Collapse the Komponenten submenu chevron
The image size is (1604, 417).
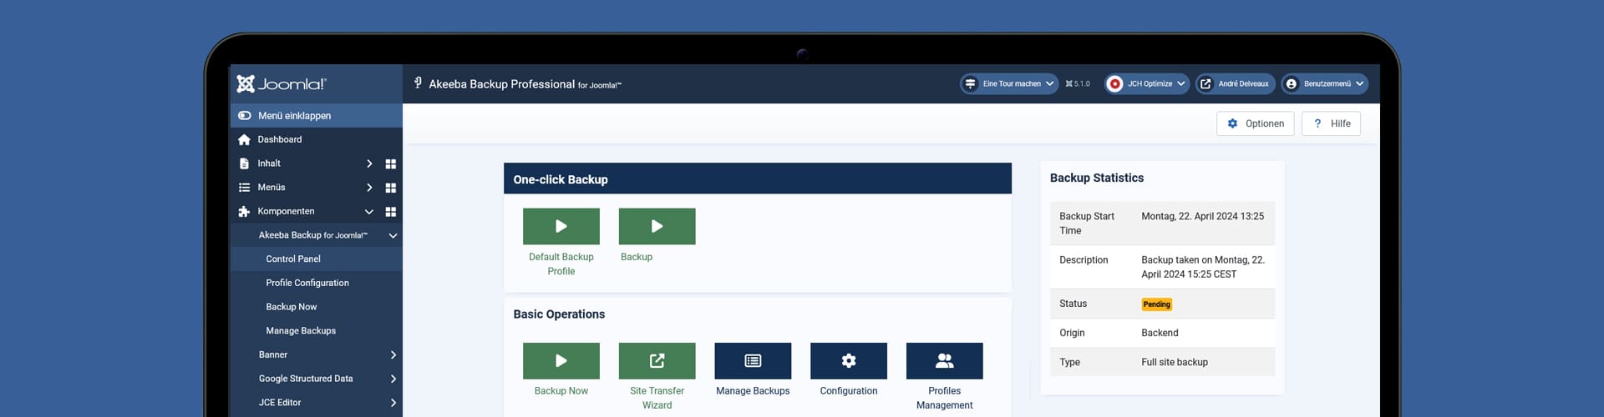tap(369, 212)
